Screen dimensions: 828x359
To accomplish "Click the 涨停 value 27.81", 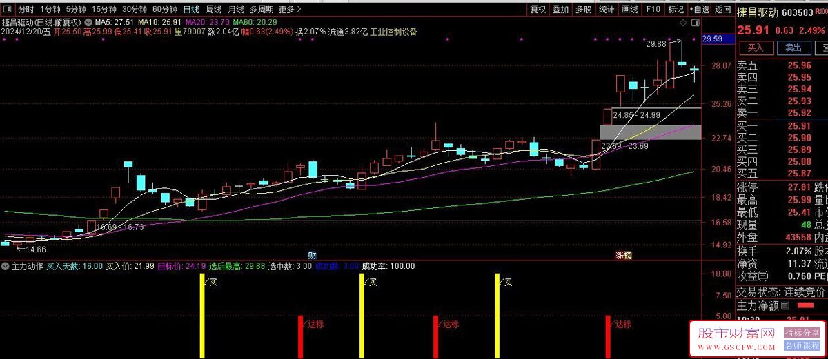I will pos(799,187).
